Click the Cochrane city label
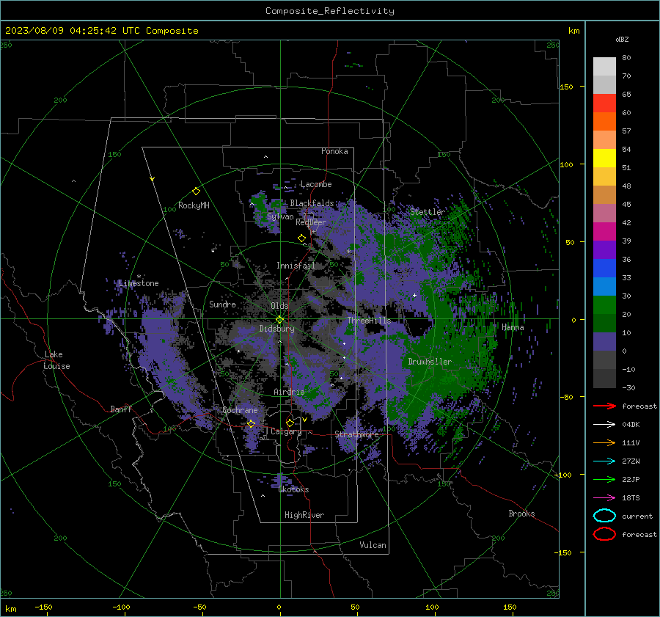The height and width of the screenshot is (617, 660). pyautogui.click(x=240, y=410)
